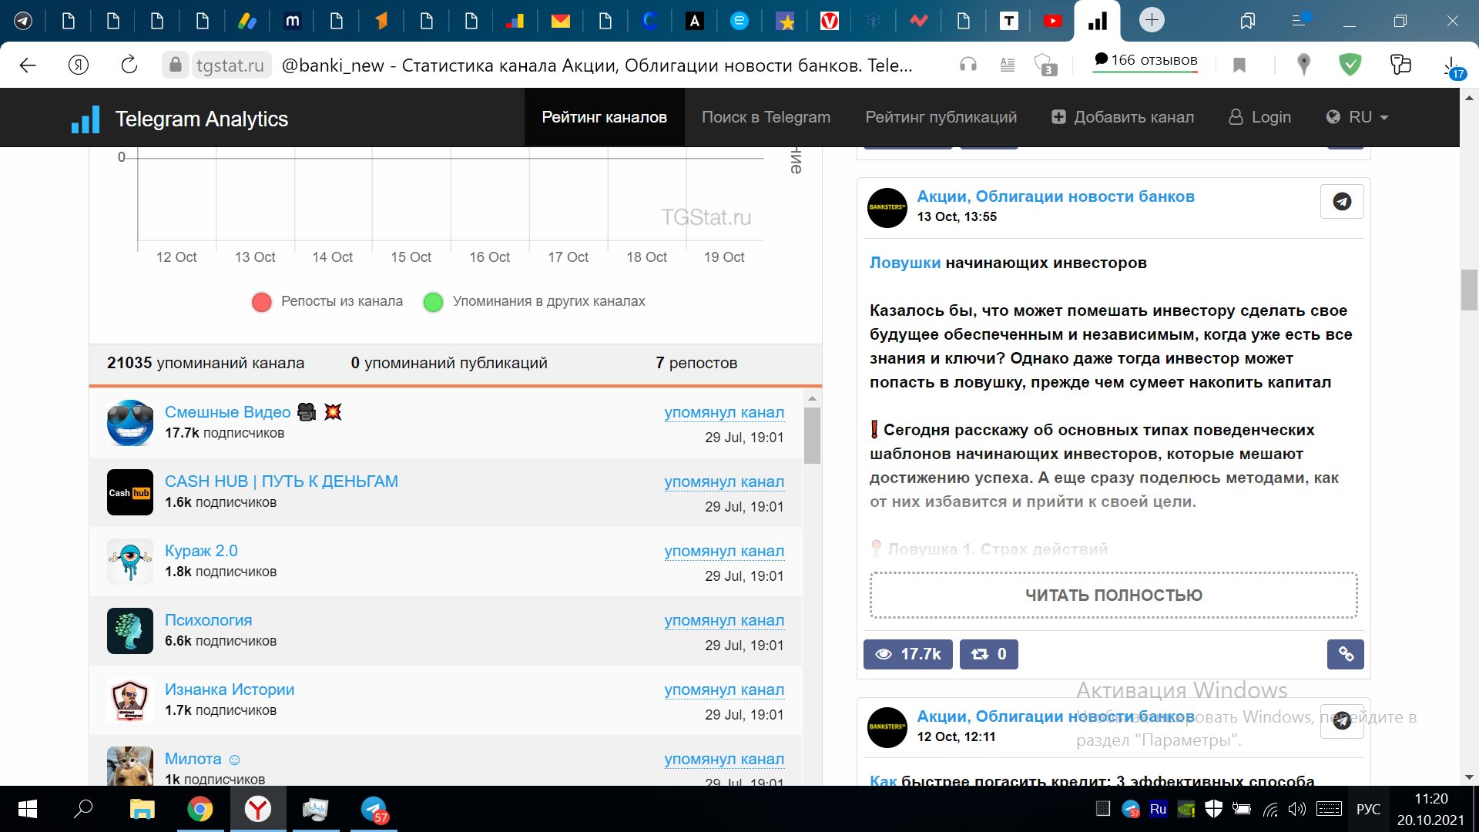
Task: Open the browser downloads icon
Action: coord(1450,65)
